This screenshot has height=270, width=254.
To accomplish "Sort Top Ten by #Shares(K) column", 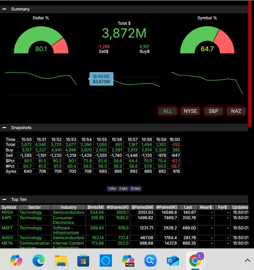I will [x=118, y=207].
